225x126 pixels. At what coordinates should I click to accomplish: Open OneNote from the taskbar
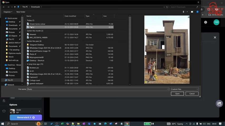click(x=84, y=124)
